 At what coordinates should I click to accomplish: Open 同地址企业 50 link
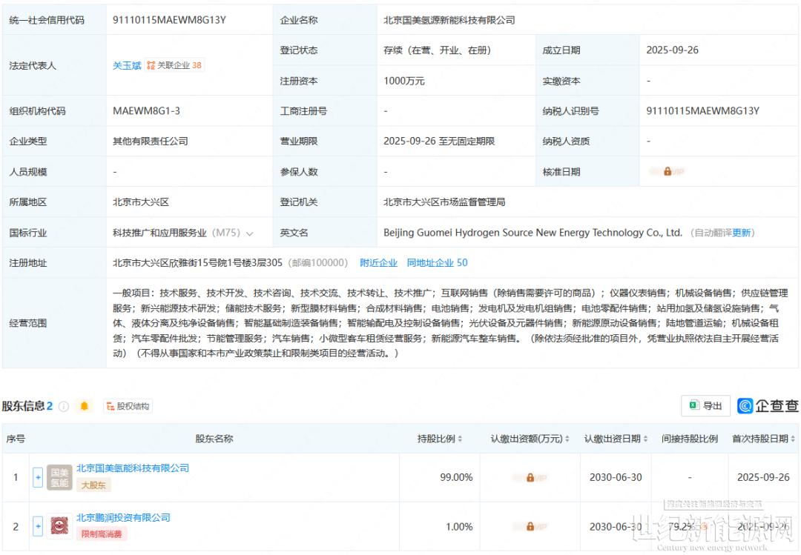[x=437, y=263]
